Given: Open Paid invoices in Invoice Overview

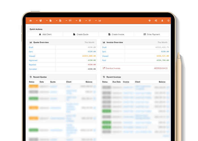Looking at the screenshot, I should click(104, 60).
